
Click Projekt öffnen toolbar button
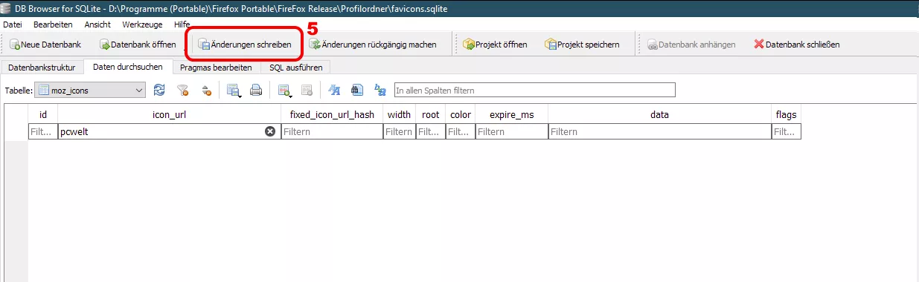[x=496, y=45]
